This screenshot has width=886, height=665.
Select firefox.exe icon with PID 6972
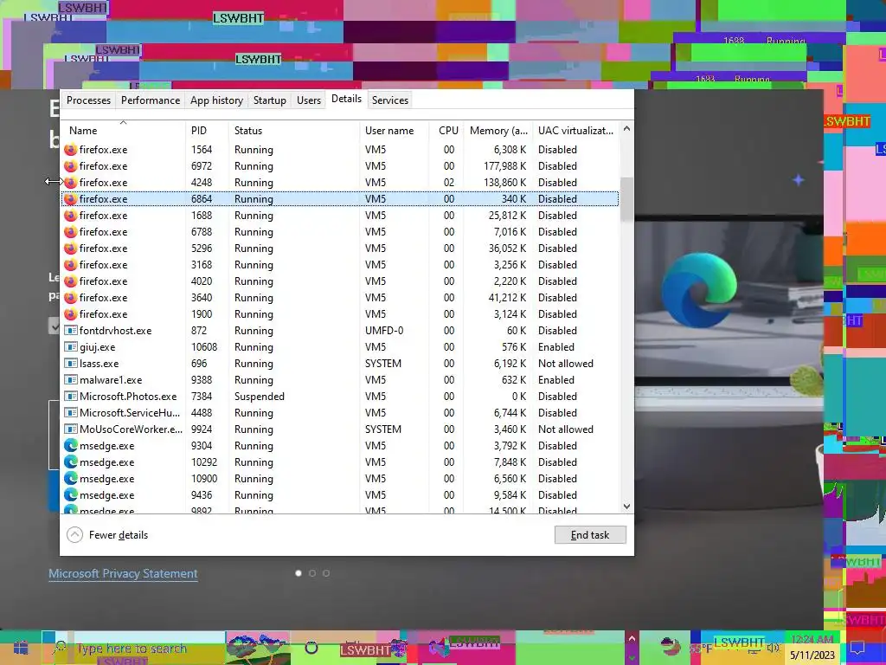tap(71, 166)
